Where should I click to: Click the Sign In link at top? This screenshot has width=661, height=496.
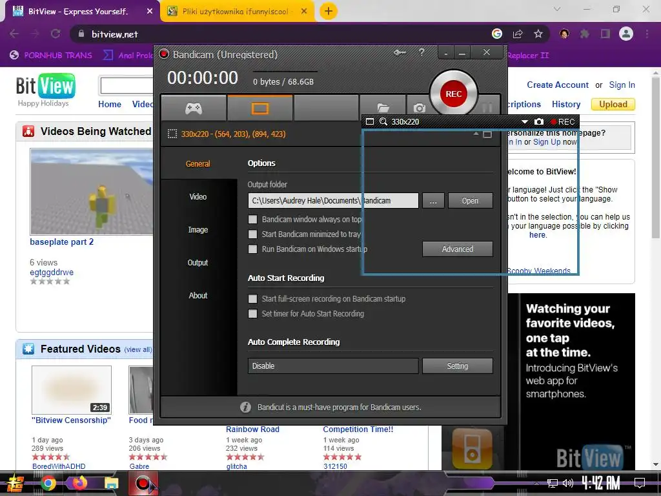click(x=622, y=85)
